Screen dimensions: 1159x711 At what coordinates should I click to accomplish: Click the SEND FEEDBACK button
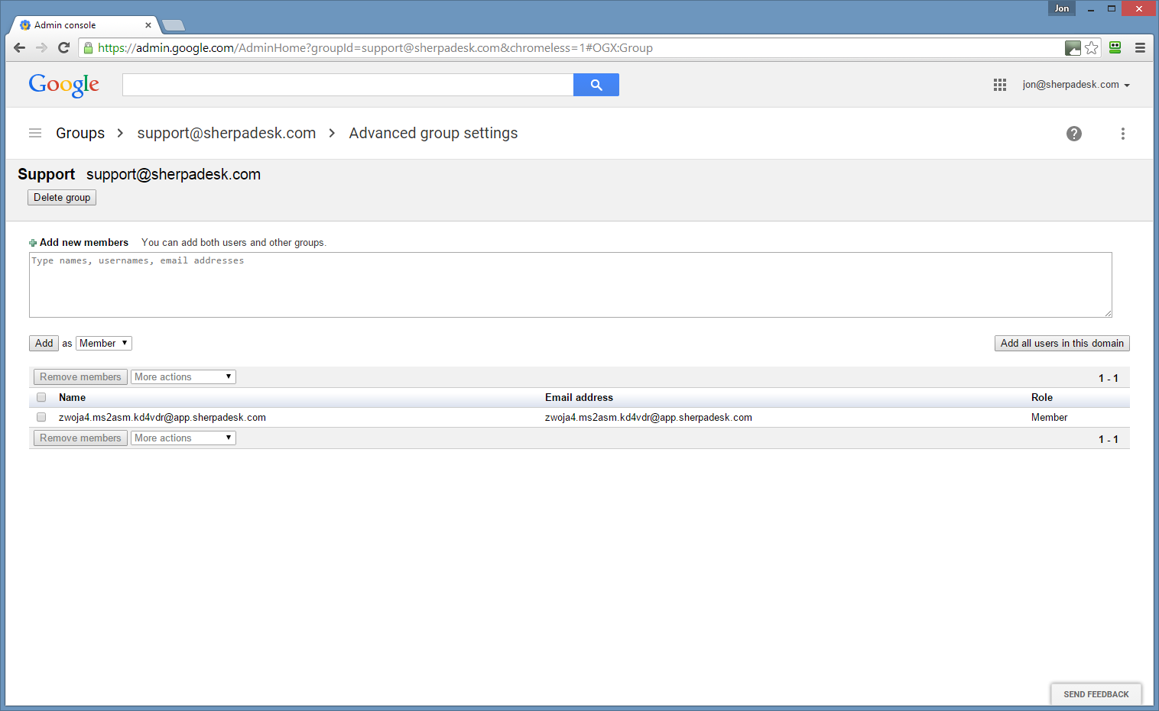click(1096, 694)
